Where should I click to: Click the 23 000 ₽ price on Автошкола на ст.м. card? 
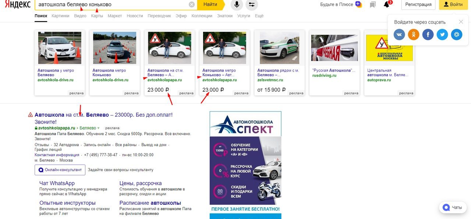[x=158, y=90]
